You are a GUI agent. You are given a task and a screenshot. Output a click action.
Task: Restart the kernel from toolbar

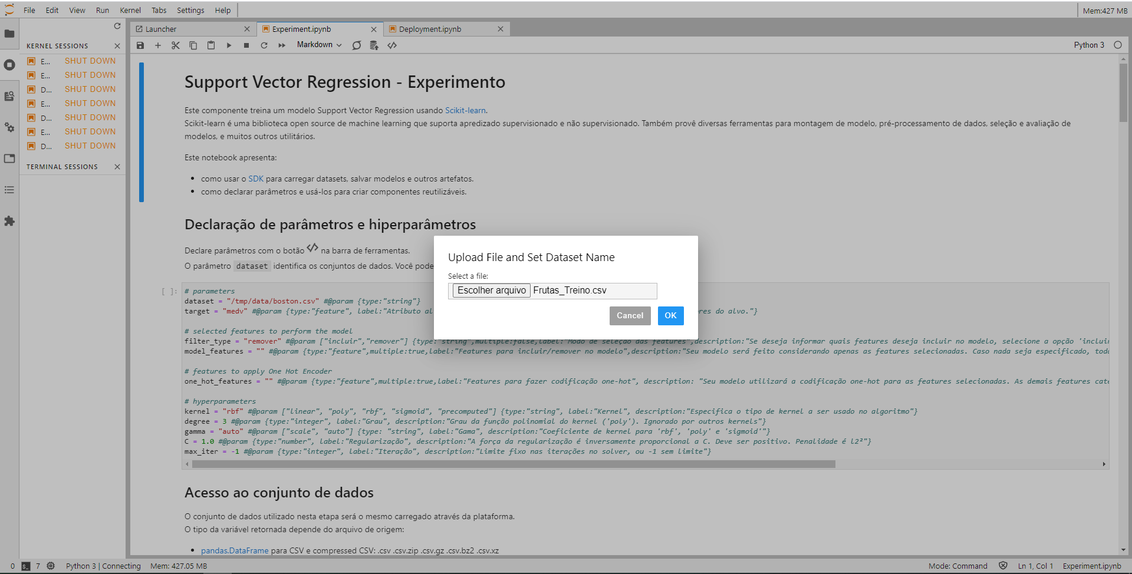(x=264, y=45)
